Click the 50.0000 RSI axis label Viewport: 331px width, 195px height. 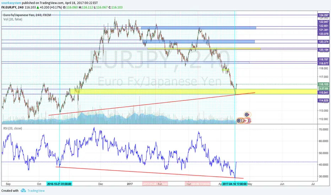[x=324, y=153]
